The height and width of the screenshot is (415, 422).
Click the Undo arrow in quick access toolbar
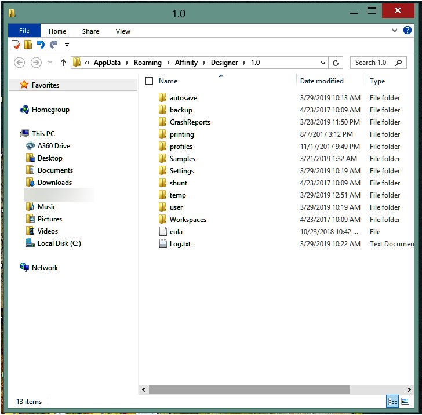coord(41,45)
